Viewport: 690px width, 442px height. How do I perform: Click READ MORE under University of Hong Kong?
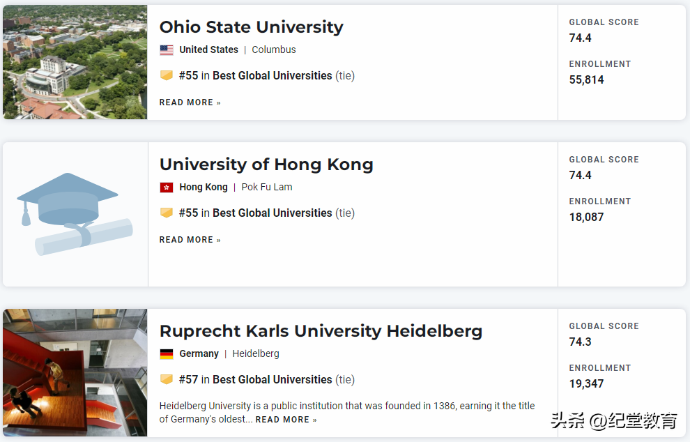coord(190,240)
